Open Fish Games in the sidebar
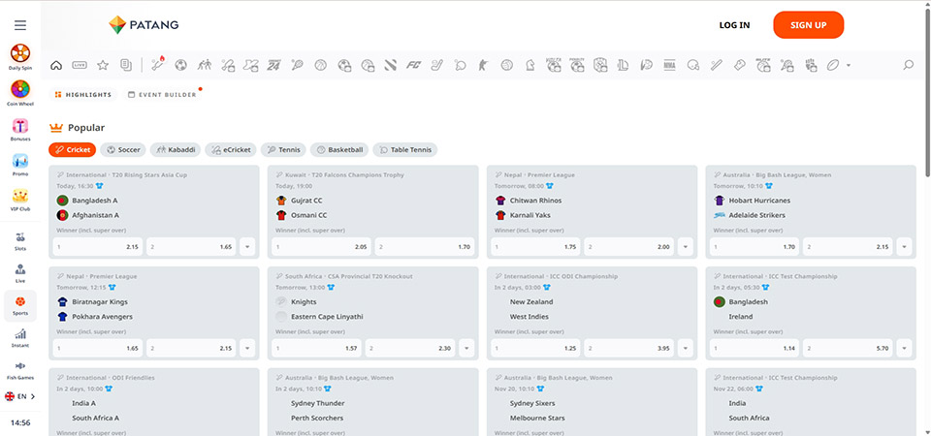The height and width of the screenshot is (436, 931). coord(20,370)
